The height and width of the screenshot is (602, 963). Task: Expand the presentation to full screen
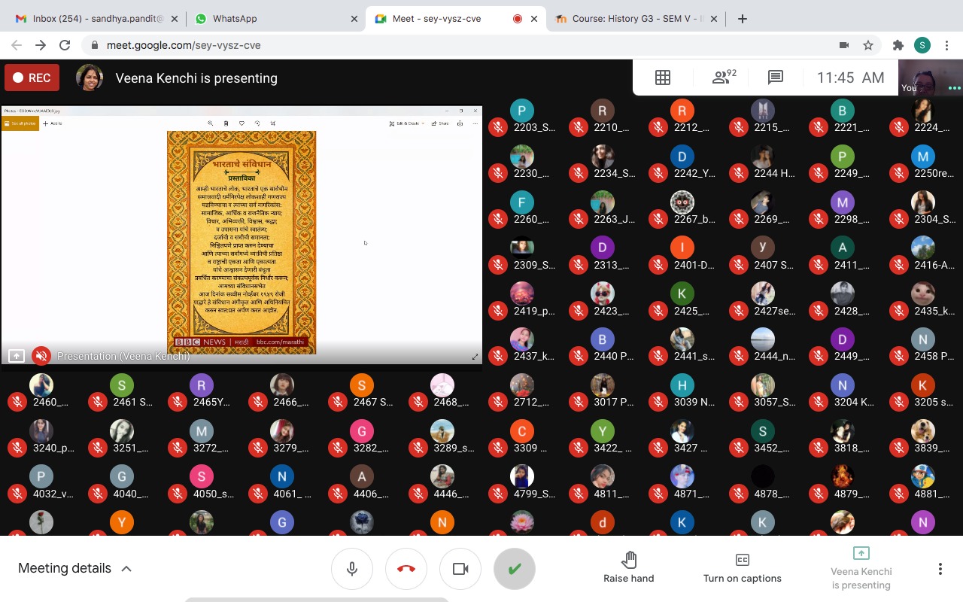click(475, 357)
